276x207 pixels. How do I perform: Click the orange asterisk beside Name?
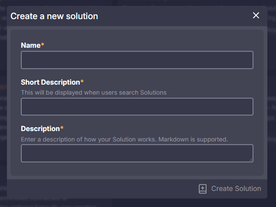tap(43, 45)
